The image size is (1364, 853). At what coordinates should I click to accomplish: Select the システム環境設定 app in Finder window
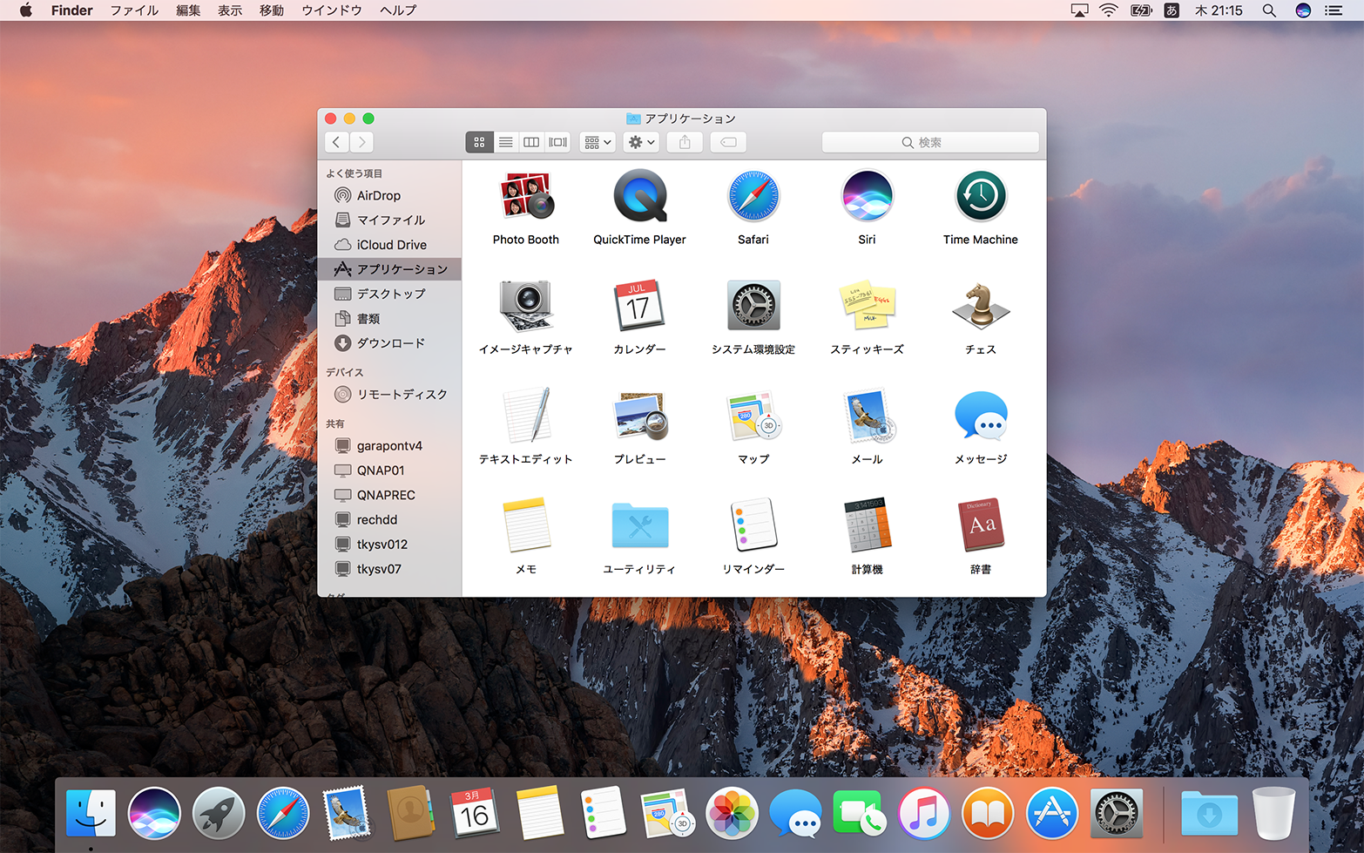coord(753,307)
